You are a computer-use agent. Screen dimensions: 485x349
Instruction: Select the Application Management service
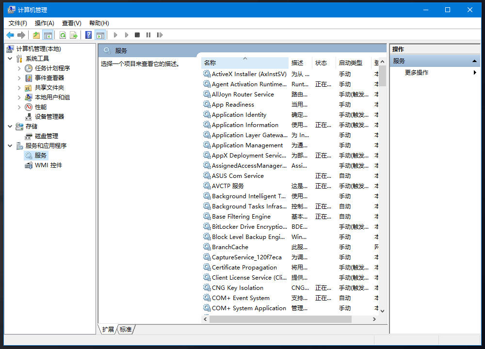click(x=247, y=145)
